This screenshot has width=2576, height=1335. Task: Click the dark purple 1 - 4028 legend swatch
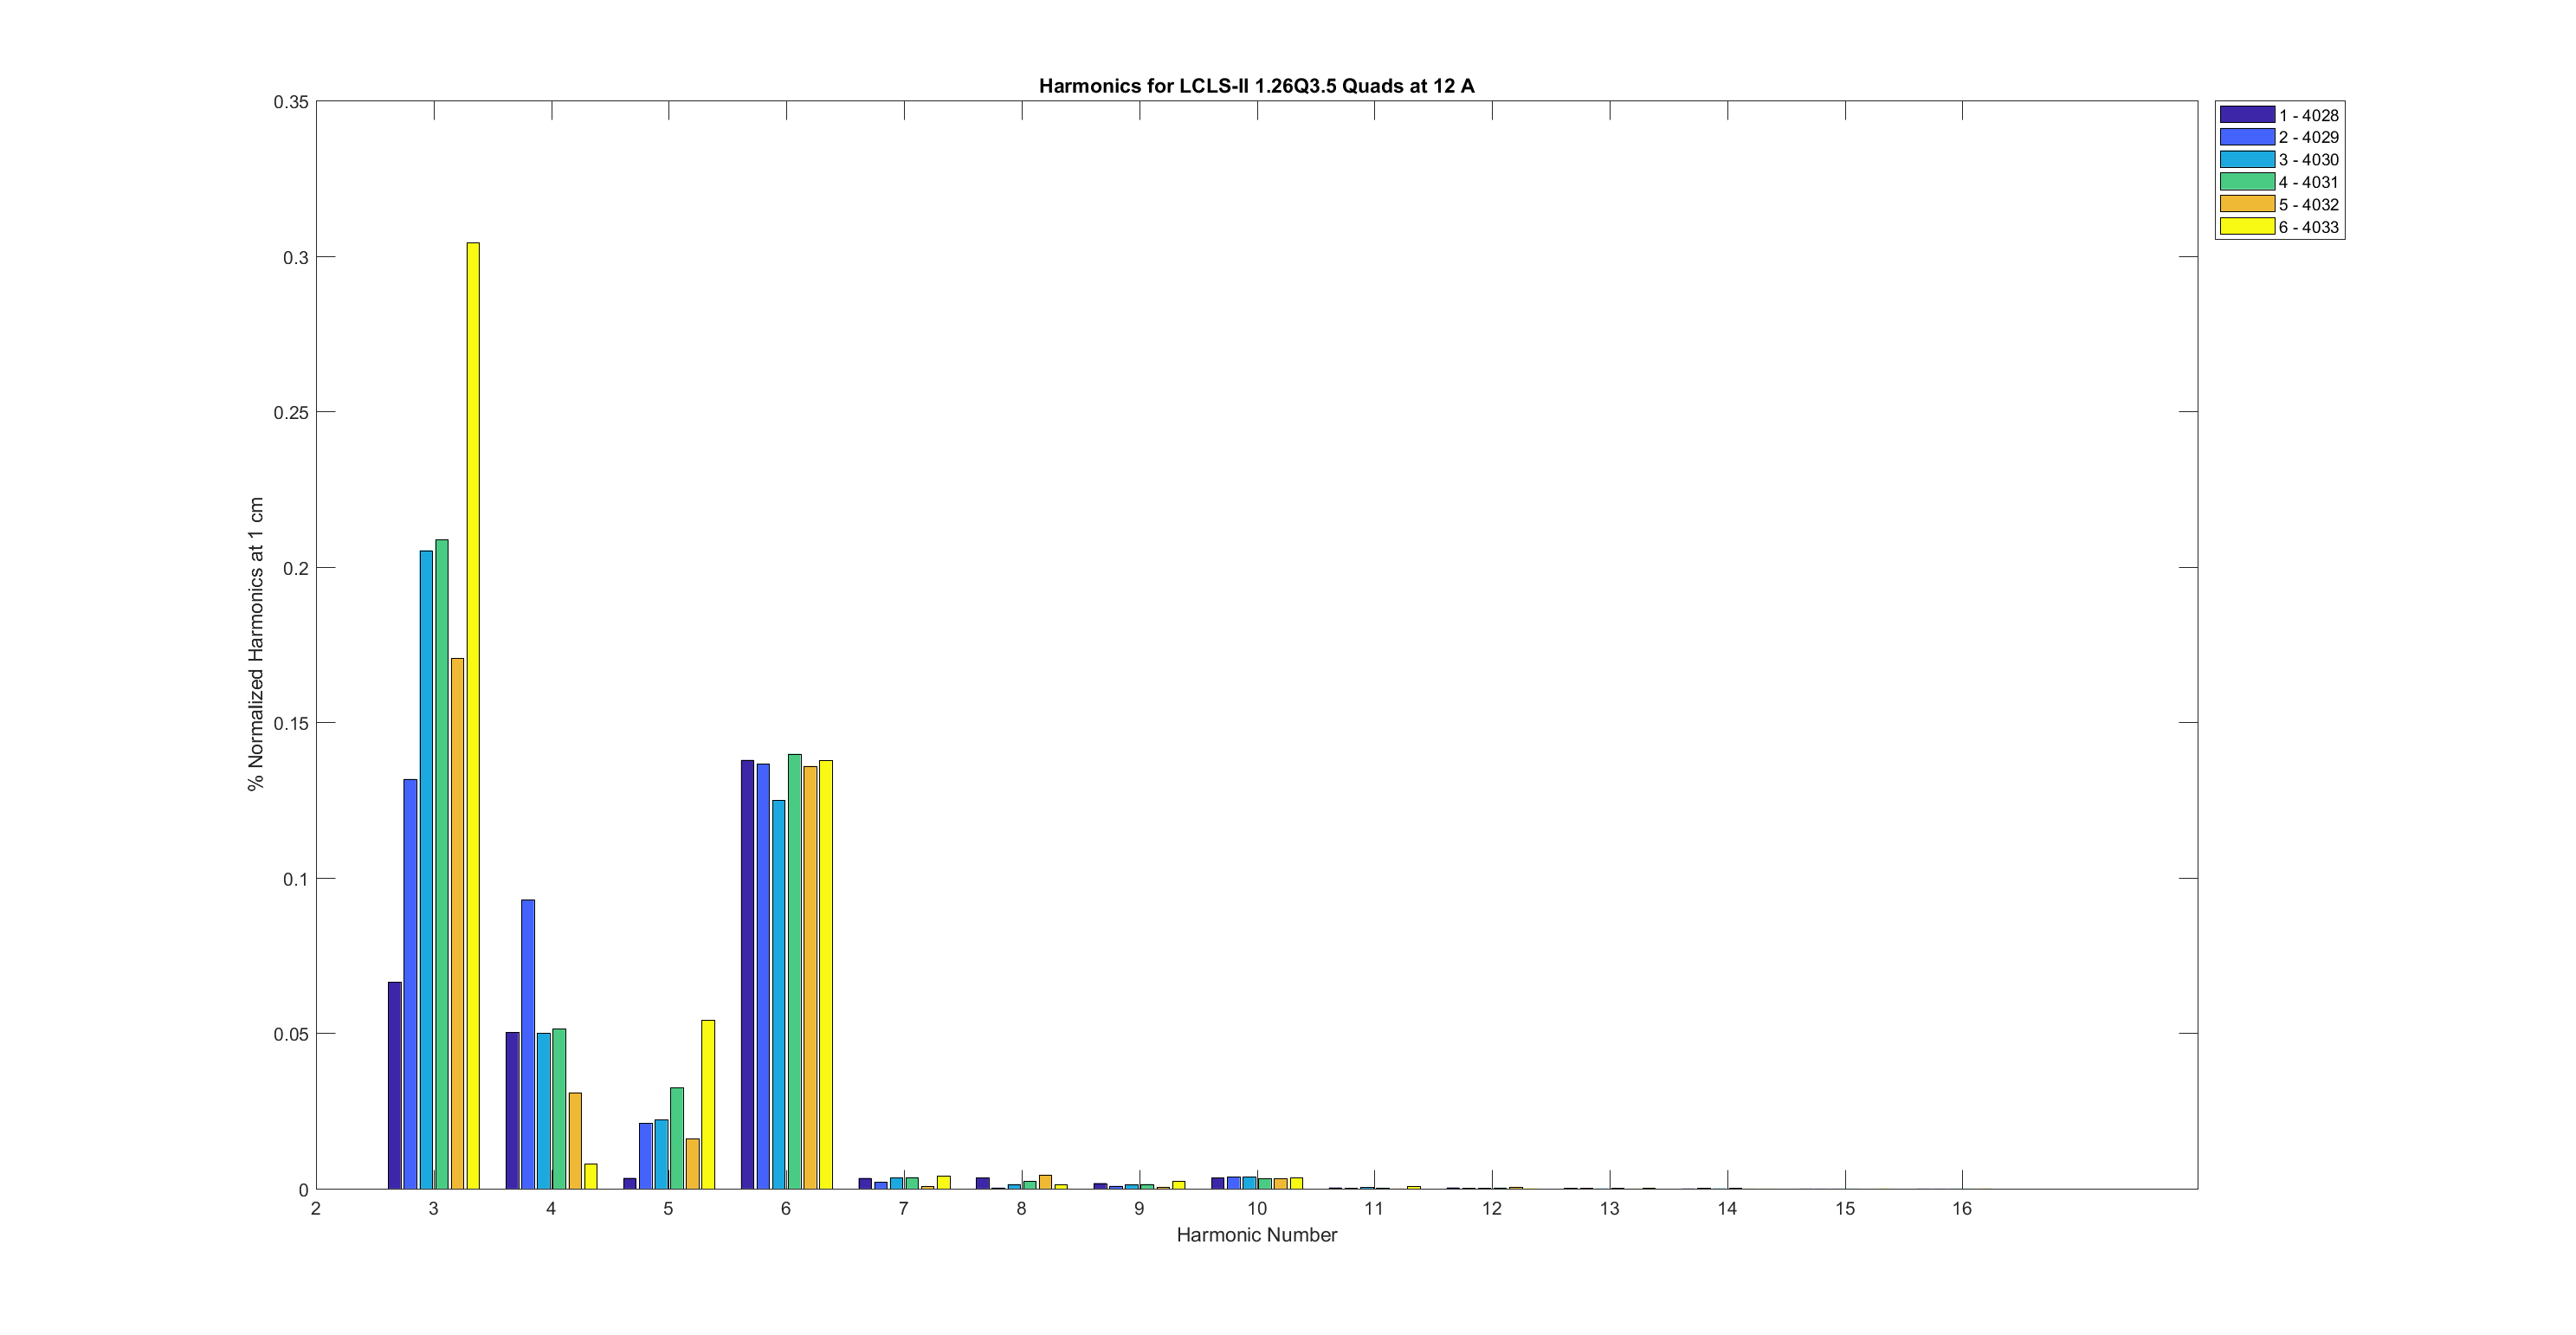pos(2247,115)
